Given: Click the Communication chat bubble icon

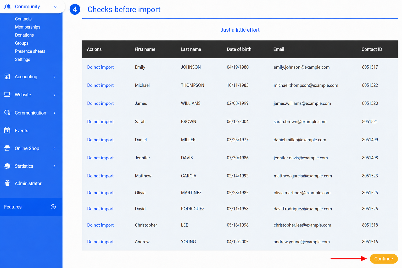Looking at the screenshot, I should coord(7,113).
